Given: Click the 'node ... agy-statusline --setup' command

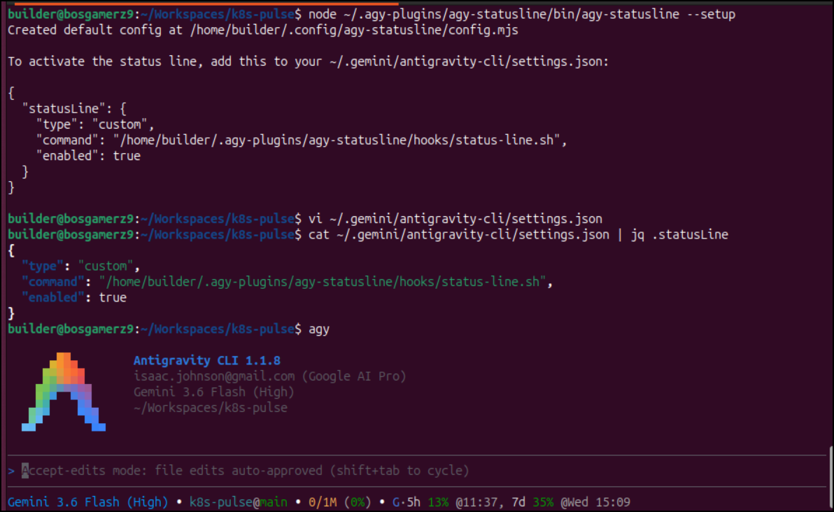Looking at the screenshot, I should click(x=522, y=15).
